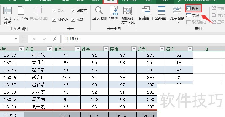Open the 数学 column filter dropdown
Viewport: 225px width, 117px height.
coord(106,49)
